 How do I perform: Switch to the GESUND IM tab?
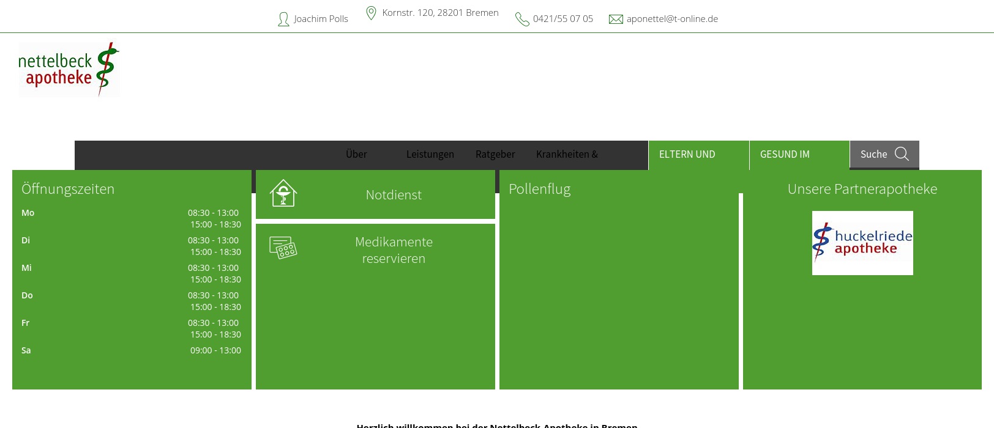tap(785, 154)
